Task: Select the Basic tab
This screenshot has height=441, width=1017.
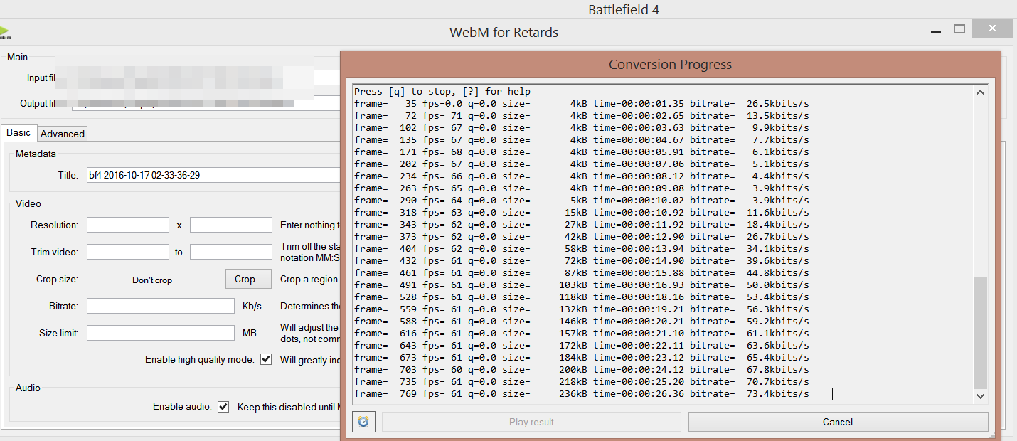Action: [18, 133]
